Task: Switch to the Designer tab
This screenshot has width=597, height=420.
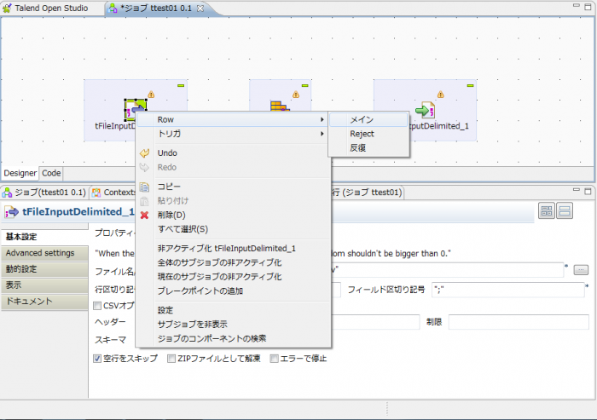Action: (20, 173)
